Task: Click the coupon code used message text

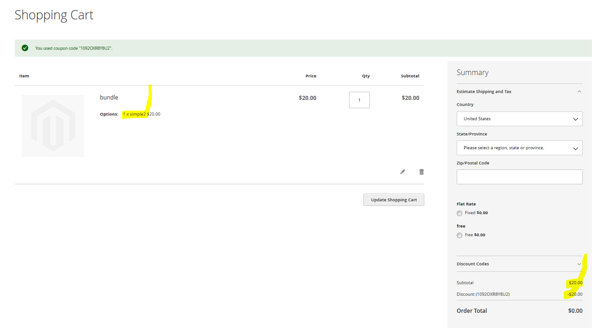Action: (74, 48)
